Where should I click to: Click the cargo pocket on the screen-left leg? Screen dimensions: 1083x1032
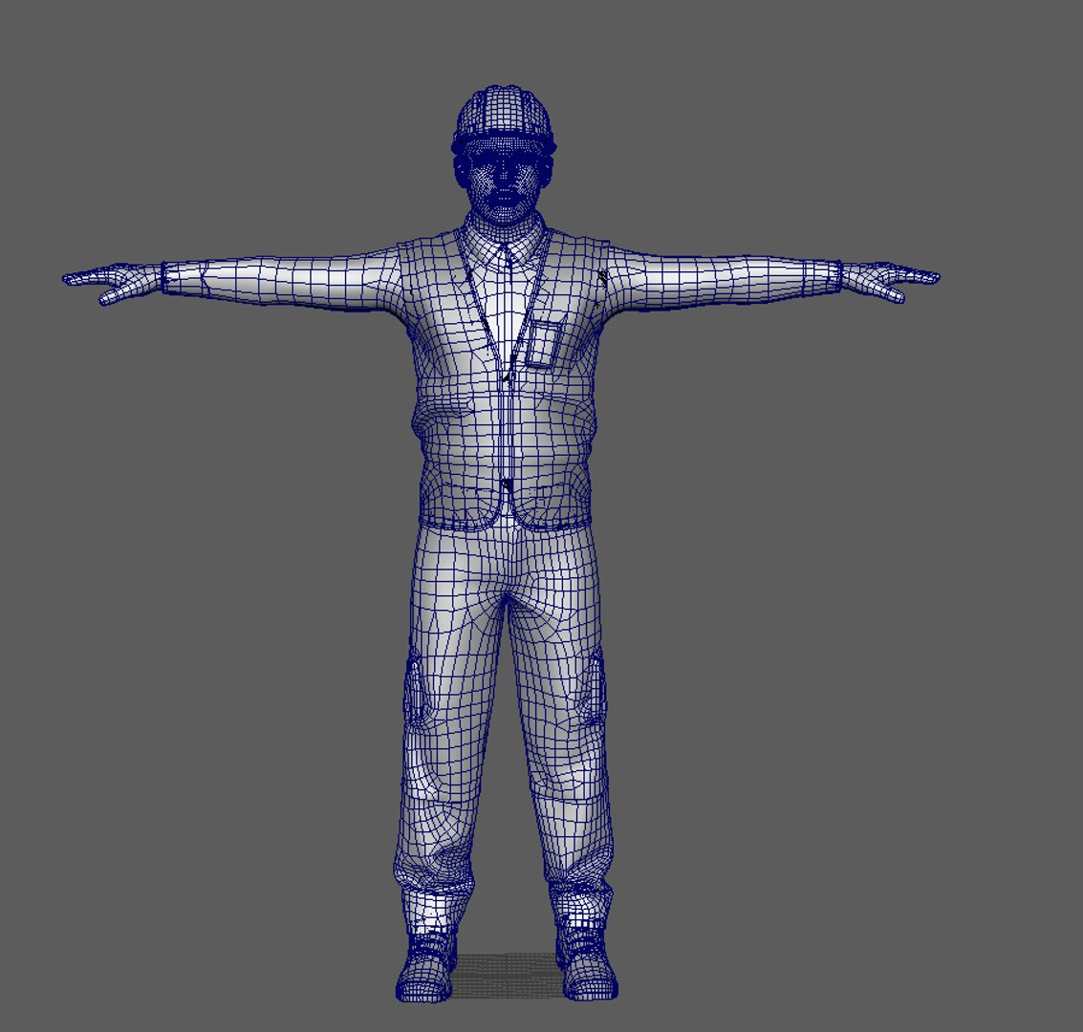click(414, 689)
